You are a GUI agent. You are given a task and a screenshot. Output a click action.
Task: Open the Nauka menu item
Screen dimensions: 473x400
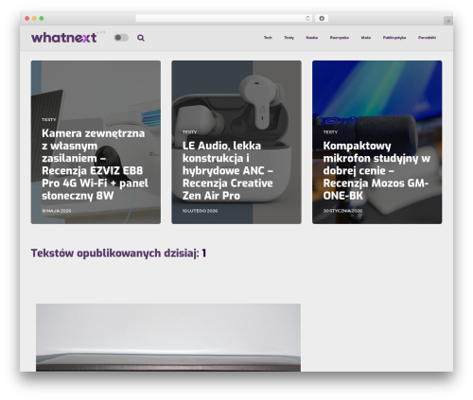coord(312,38)
